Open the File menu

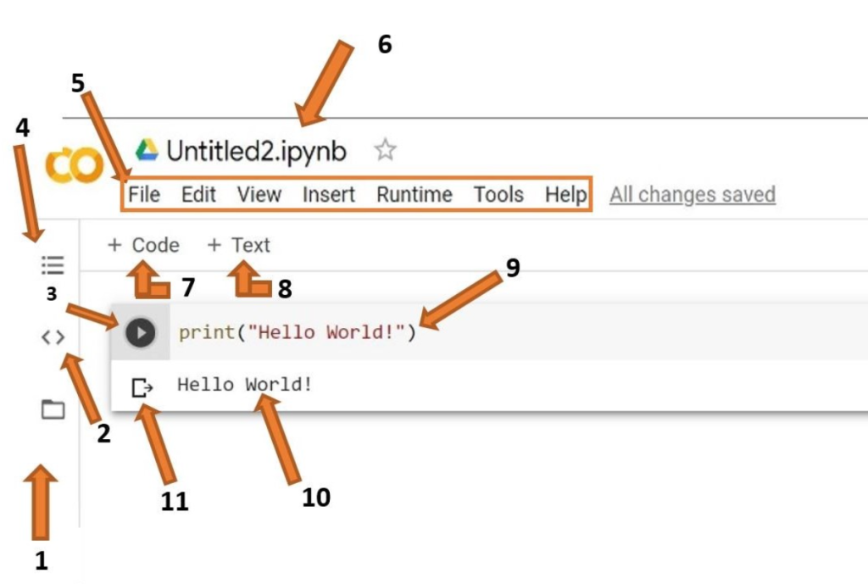point(144,195)
